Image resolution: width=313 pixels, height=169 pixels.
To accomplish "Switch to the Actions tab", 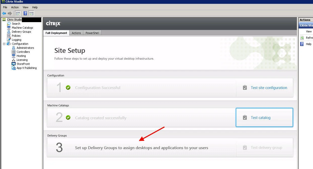I will [76, 33].
